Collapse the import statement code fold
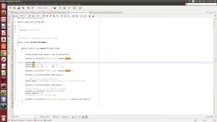The height and width of the screenshot is (122, 217). pyautogui.click(x=15, y=22)
